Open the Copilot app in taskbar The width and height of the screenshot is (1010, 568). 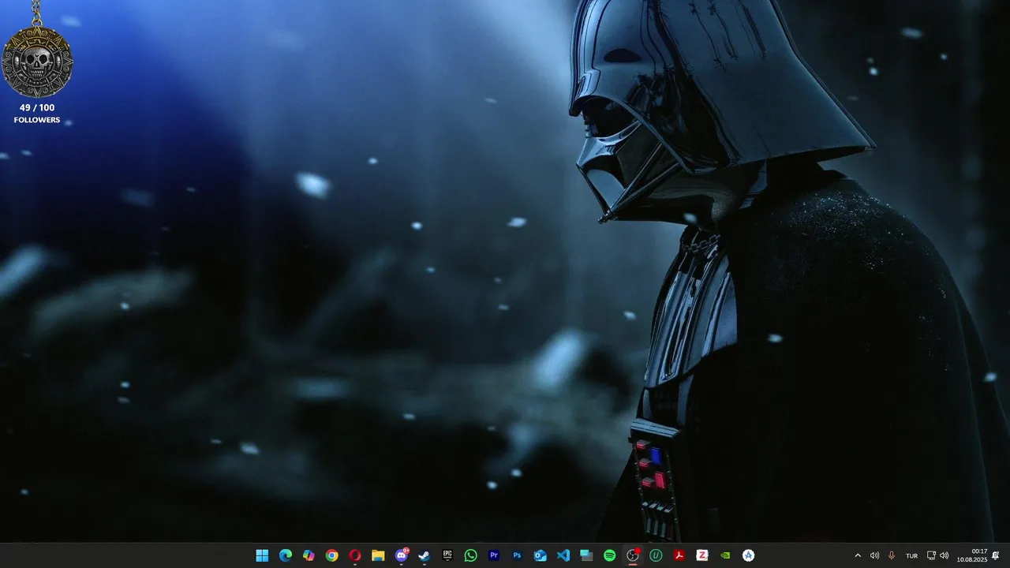point(309,555)
